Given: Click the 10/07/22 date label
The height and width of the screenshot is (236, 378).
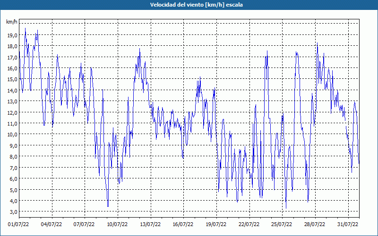Looking at the screenshot, I should [x=117, y=225].
